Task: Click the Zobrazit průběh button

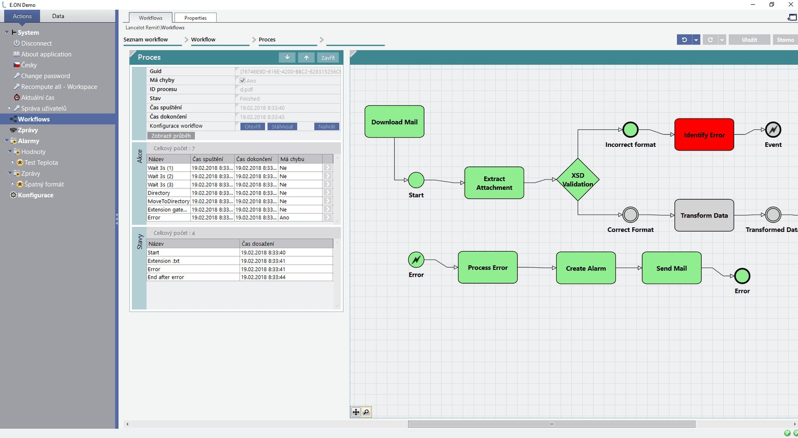Action: pos(171,136)
